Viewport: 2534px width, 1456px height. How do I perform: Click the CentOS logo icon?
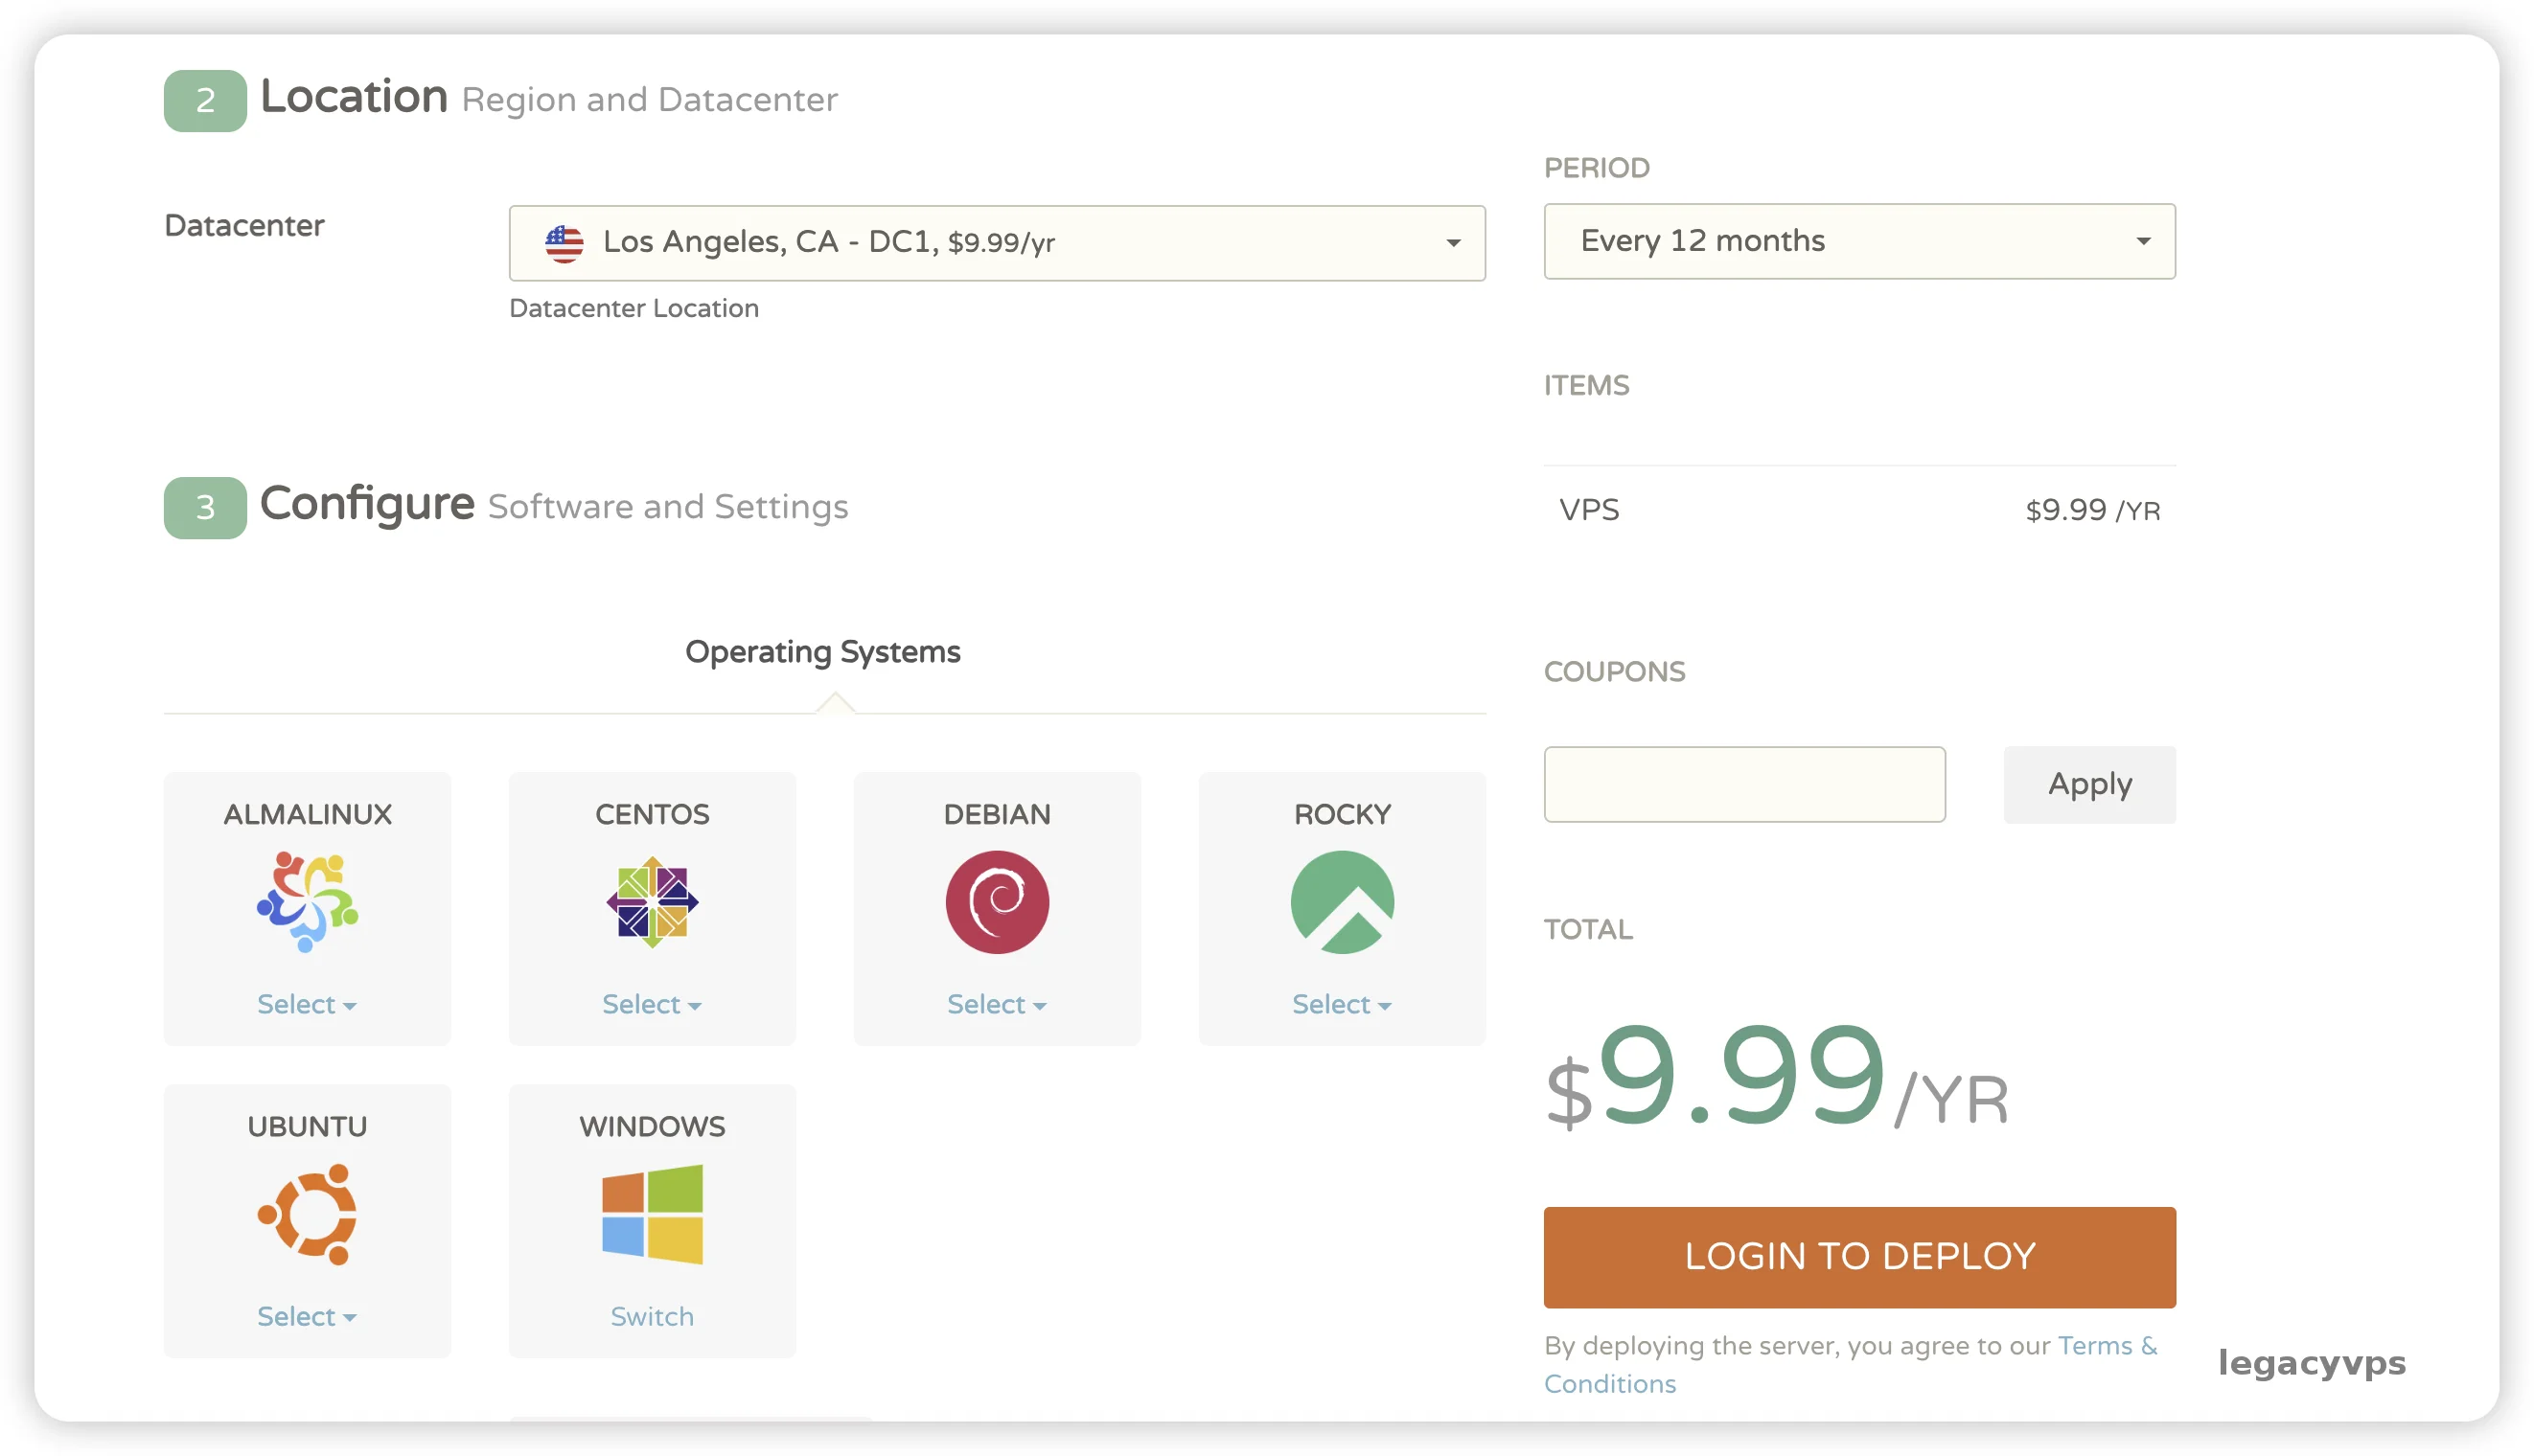tap(652, 901)
